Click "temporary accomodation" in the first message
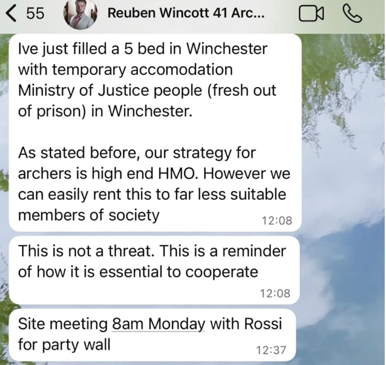Viewport: 386px width, 365px height. pyautogui.click(x=142, y=69)
